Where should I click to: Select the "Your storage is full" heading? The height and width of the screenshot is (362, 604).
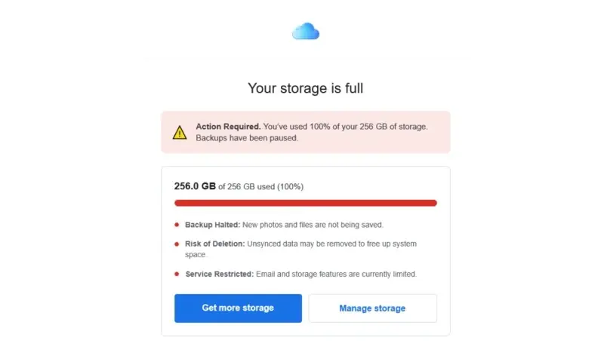[x=305, y=88]
